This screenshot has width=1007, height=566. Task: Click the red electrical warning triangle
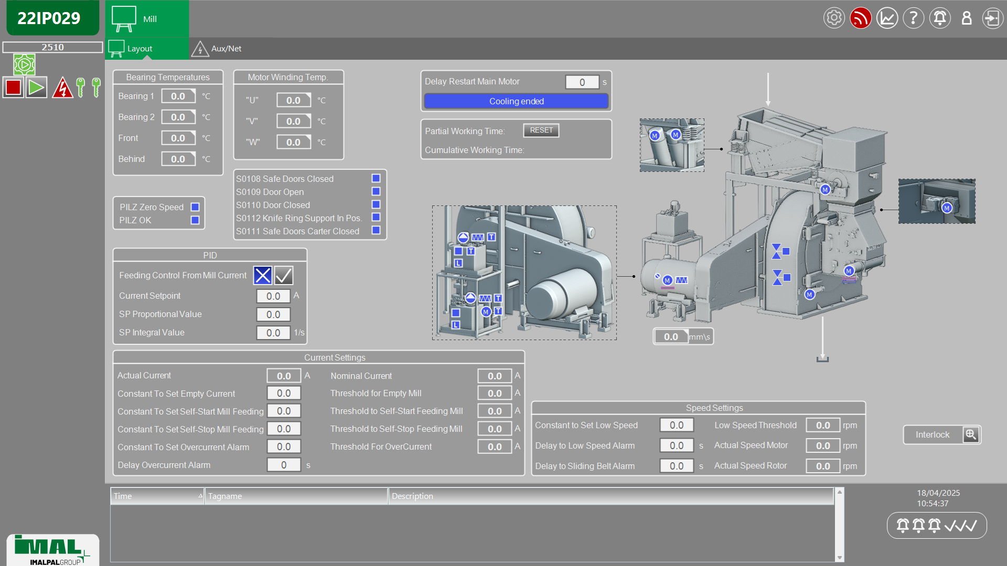click(x=62, y=88)
